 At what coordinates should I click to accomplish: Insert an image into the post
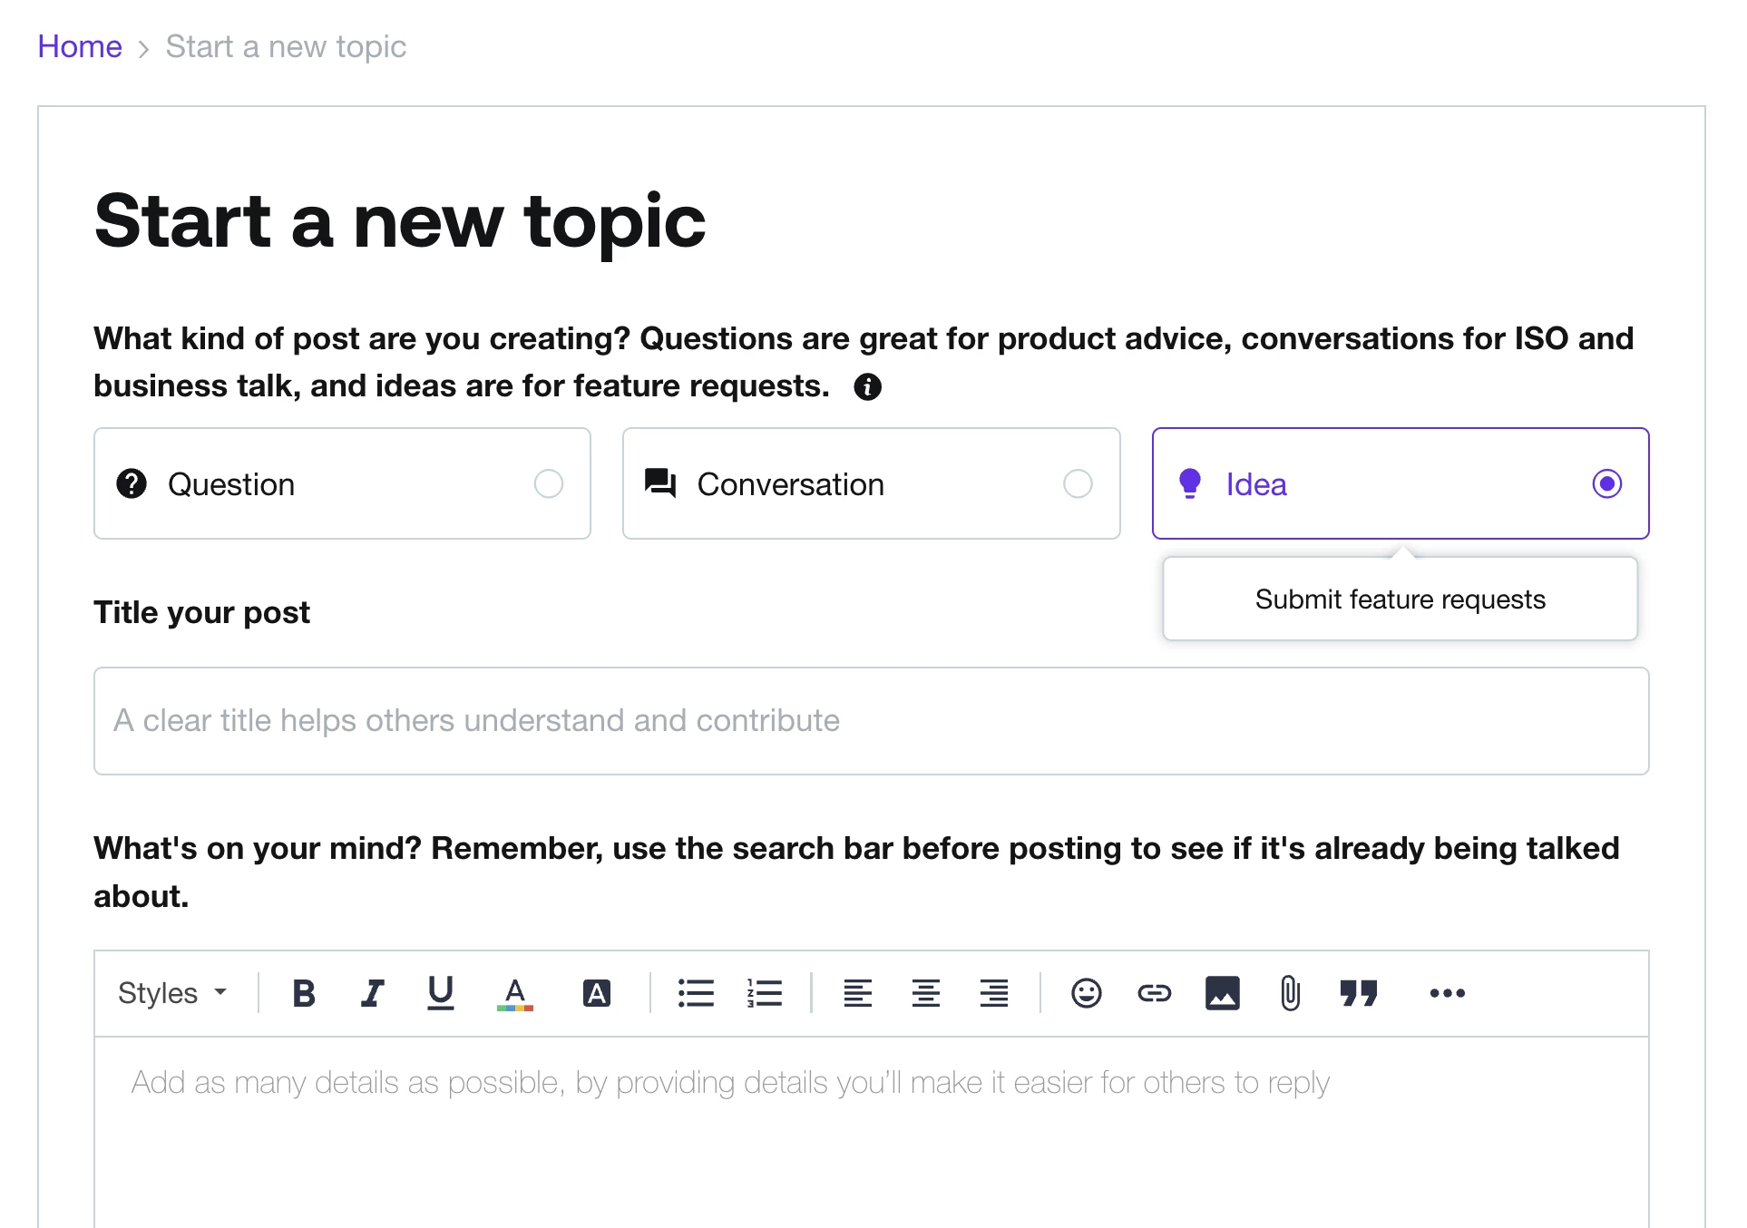pyautogui.click(x=1222, y=993)
